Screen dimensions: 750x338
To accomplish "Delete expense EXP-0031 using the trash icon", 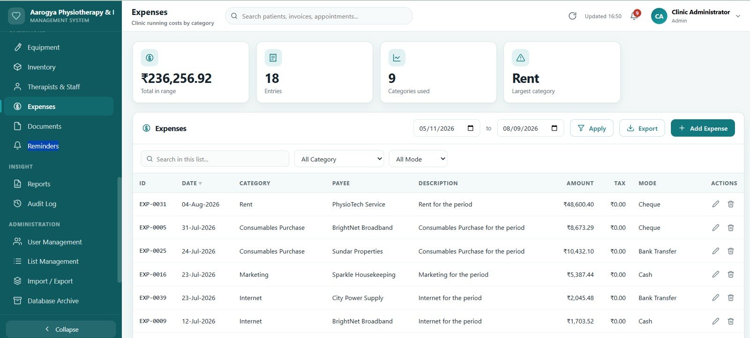I will pyautogui.click(x=731, y=204).
